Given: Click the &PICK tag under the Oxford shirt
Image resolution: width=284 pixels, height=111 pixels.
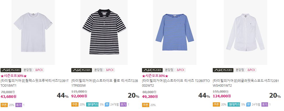Looking at the screenshot, I should pos(251,70).
